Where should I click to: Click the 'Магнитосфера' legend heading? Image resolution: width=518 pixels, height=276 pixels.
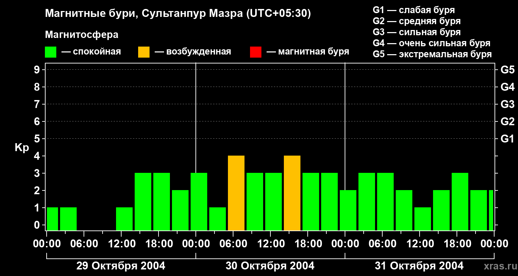81,35
